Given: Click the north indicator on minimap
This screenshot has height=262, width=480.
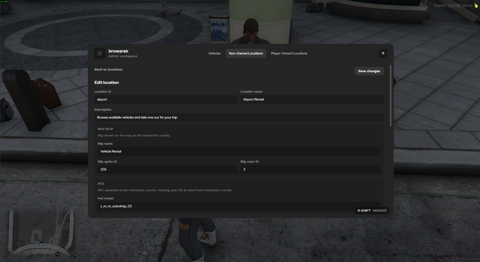Looking at the screenshot, I should [x=58, y=254].
